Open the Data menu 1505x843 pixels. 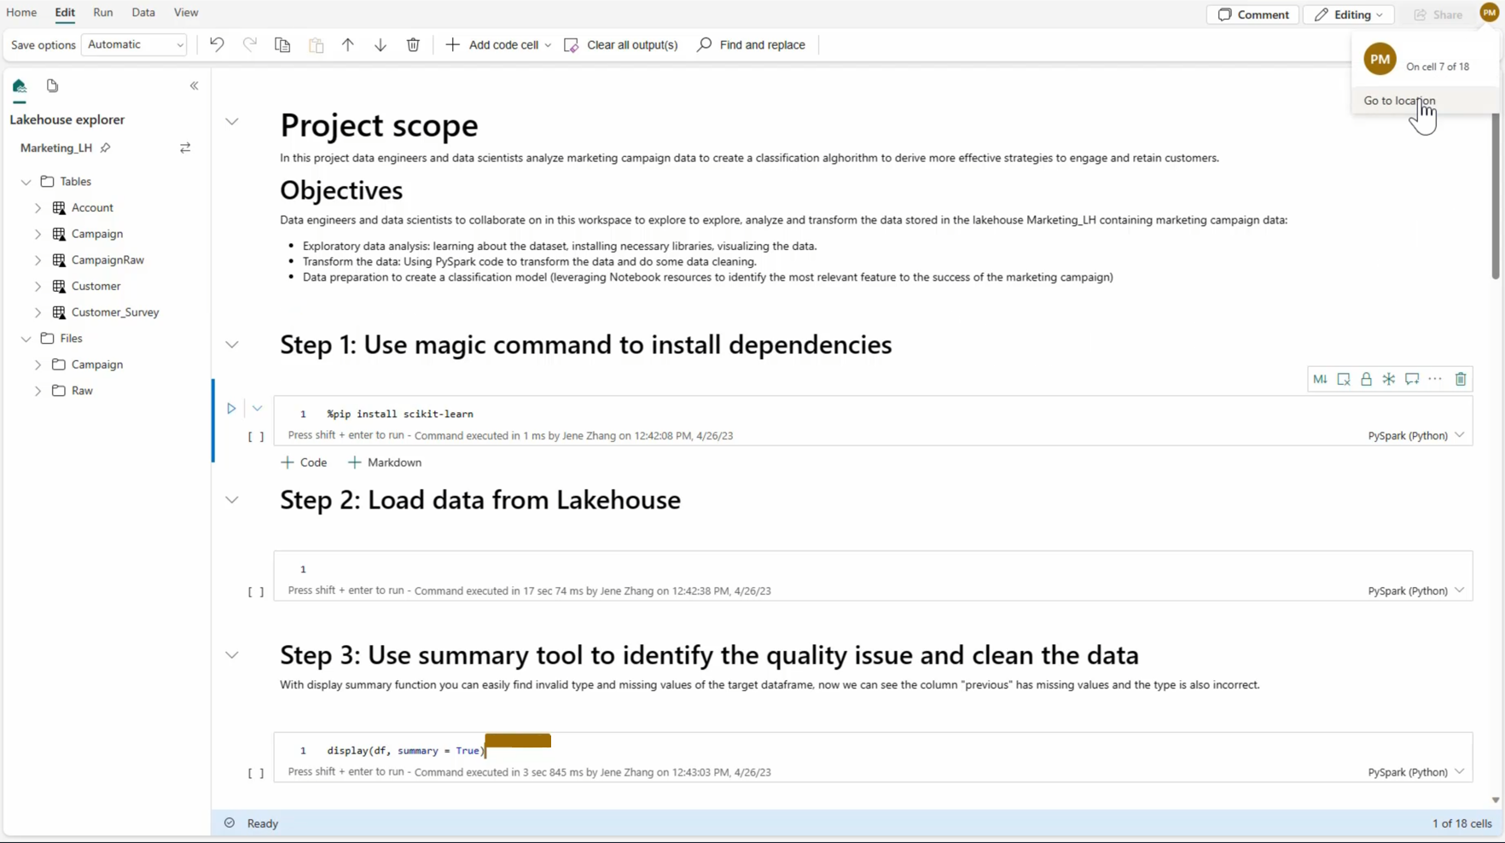[143, 13]
